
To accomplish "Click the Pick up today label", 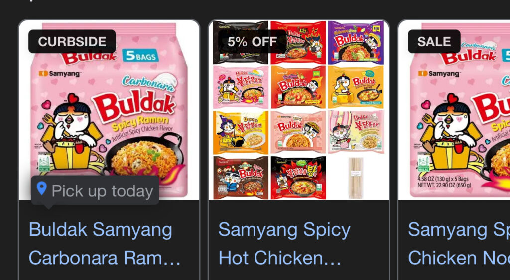I will (x=102, y=191).
